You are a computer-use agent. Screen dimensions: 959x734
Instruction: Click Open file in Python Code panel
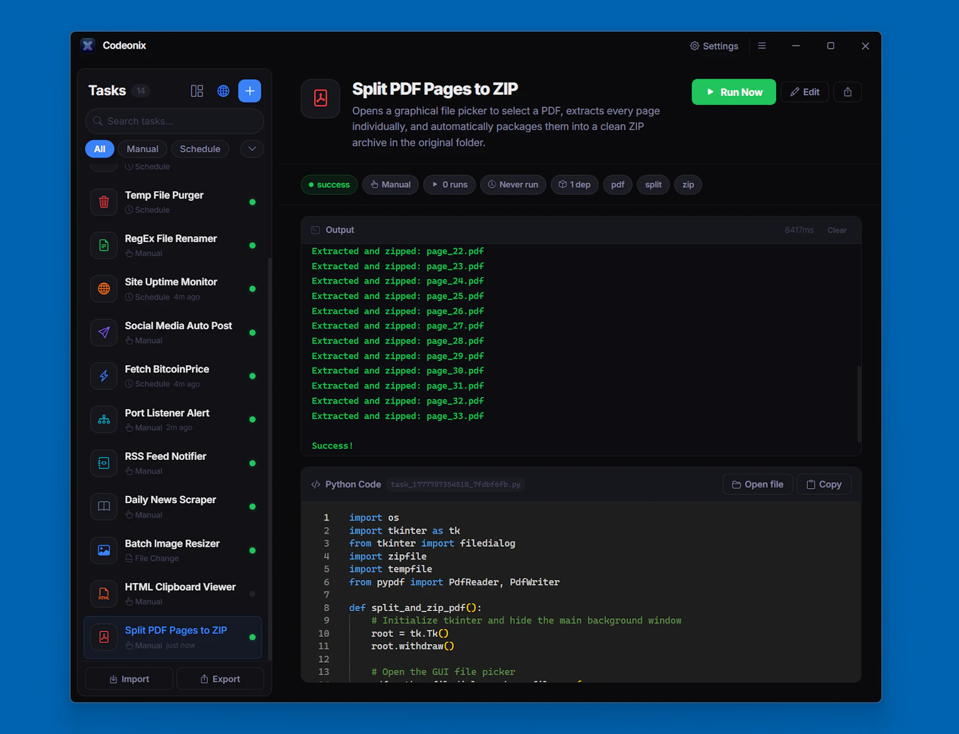[x=758, y=485]
